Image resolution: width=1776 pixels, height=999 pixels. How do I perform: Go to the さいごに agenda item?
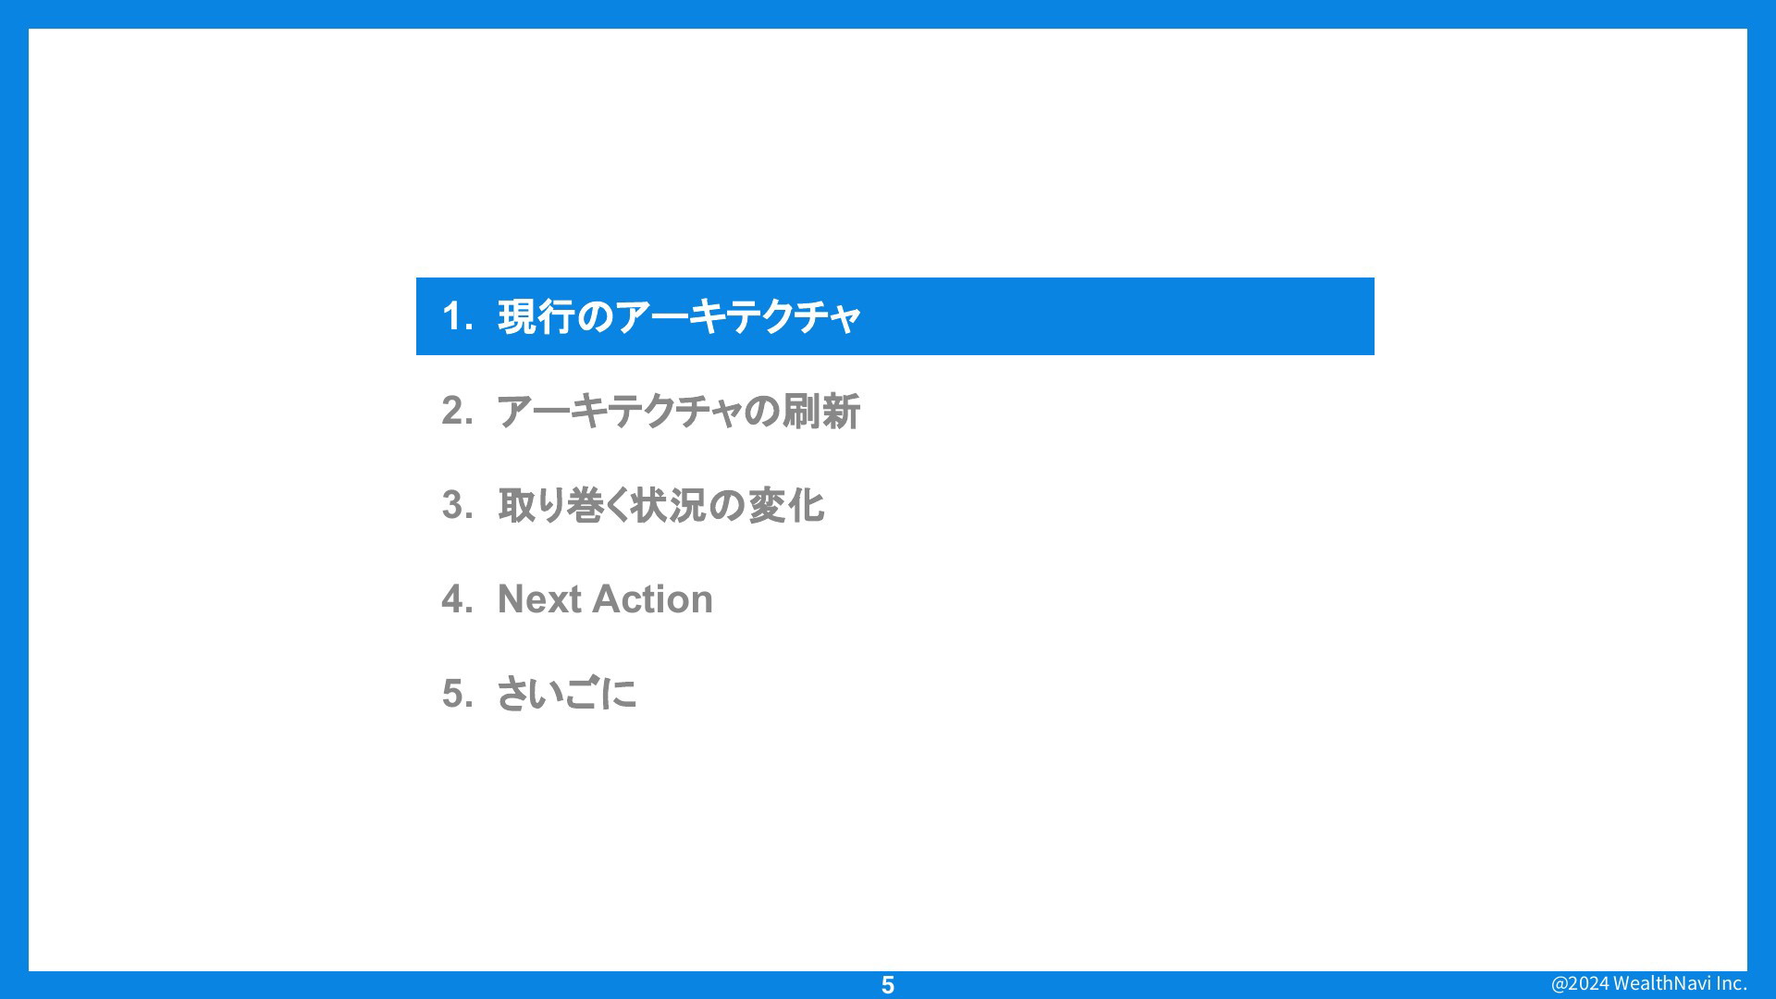coord(566,694)
